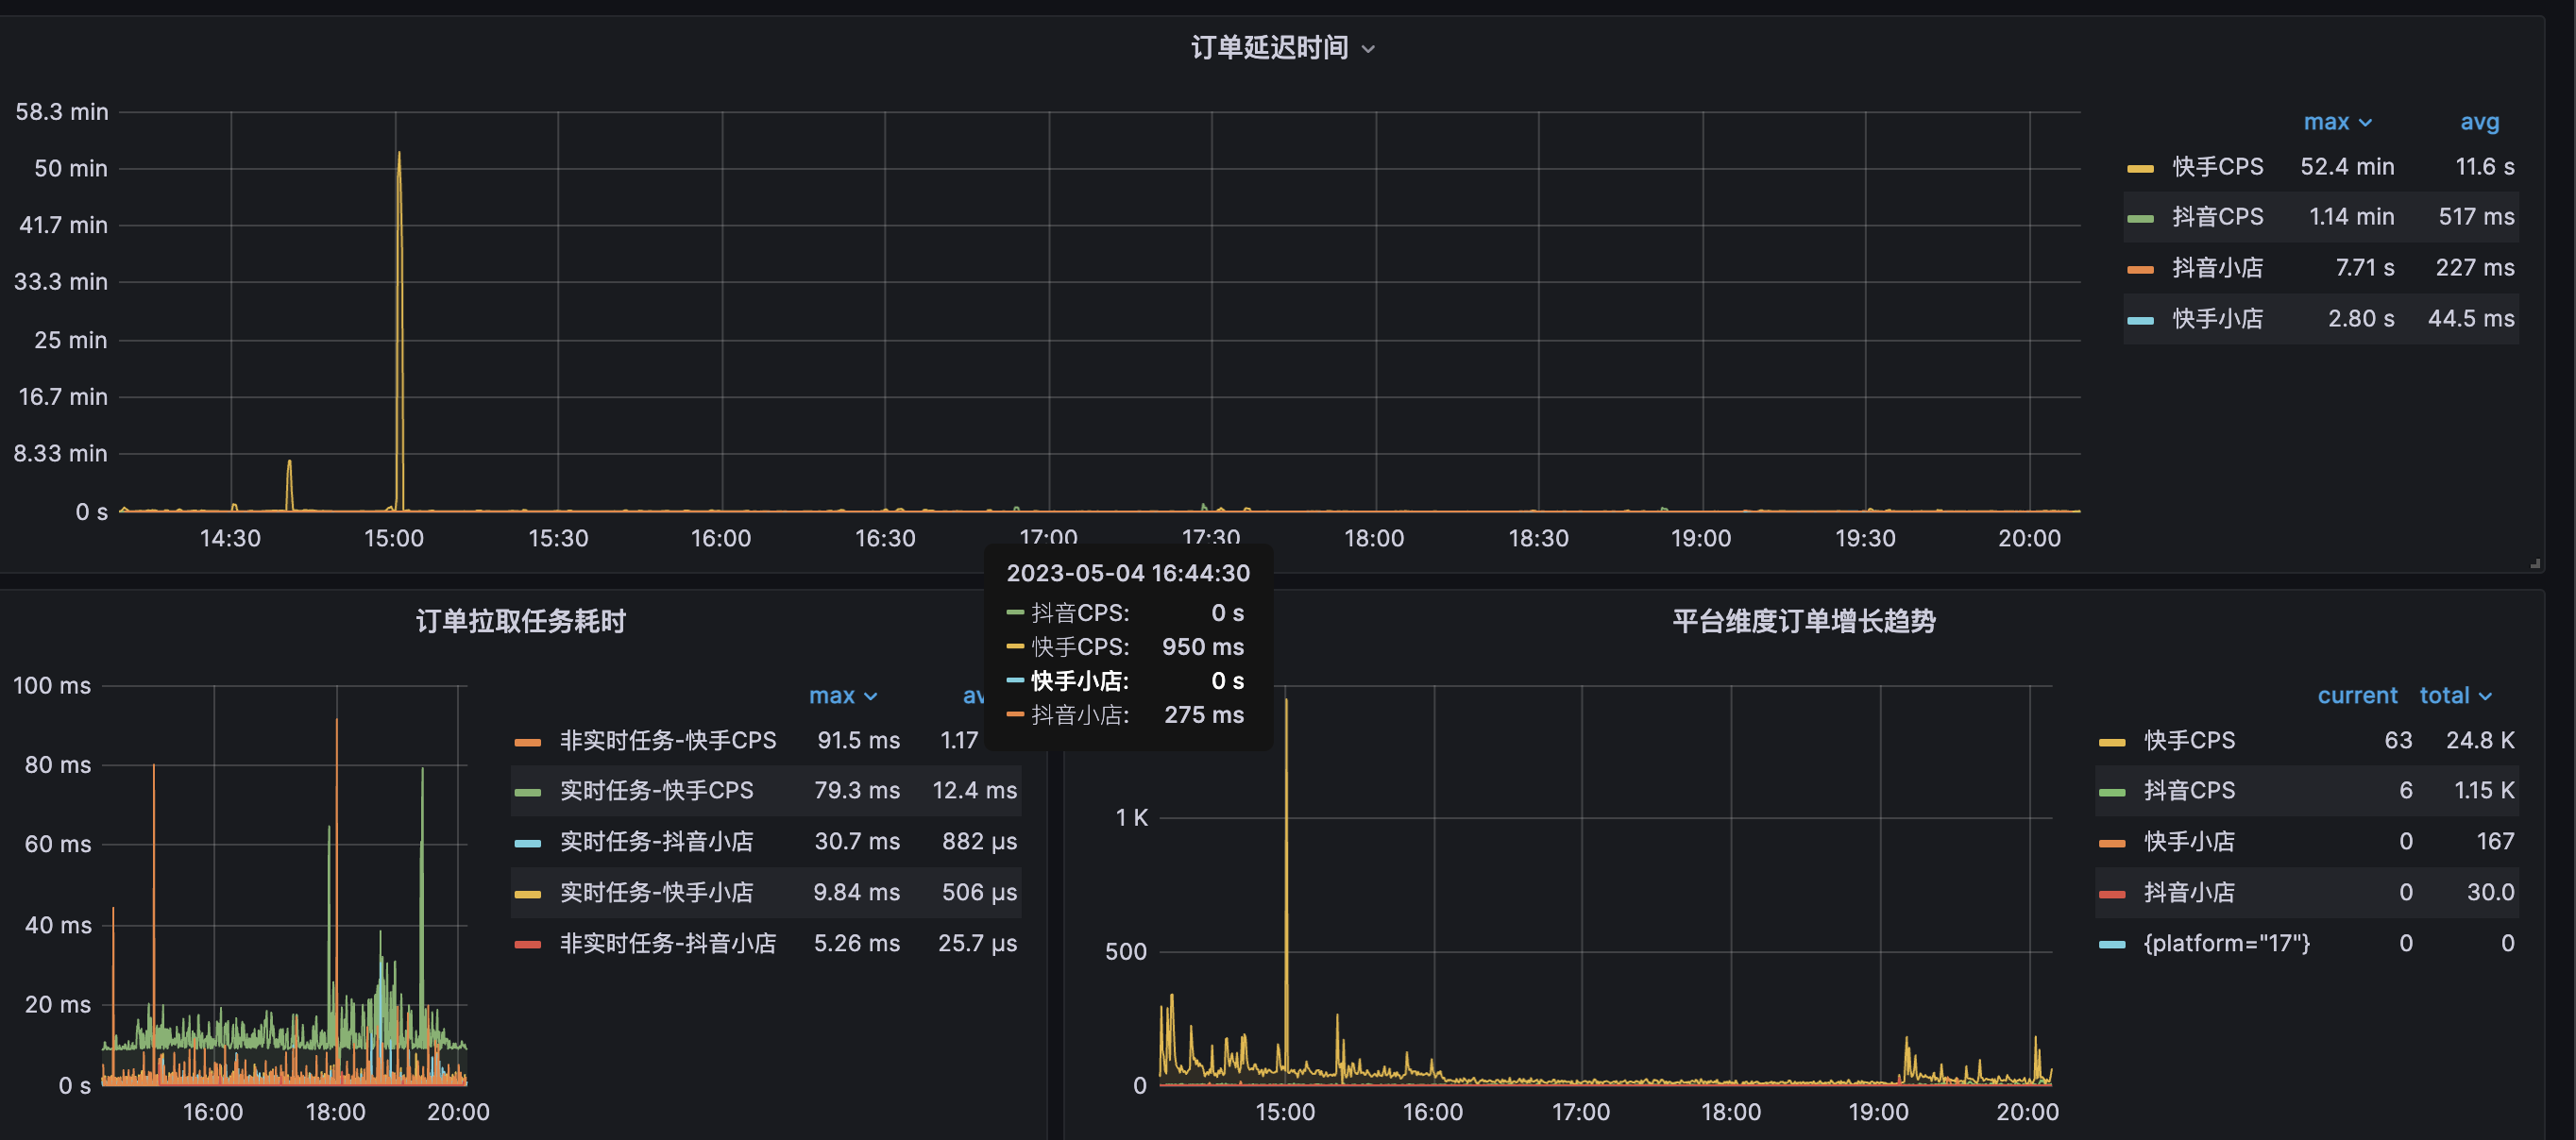Toggle the 实时任务-抖音小店 series
2576x1140 pixels.
click(656, 841)
